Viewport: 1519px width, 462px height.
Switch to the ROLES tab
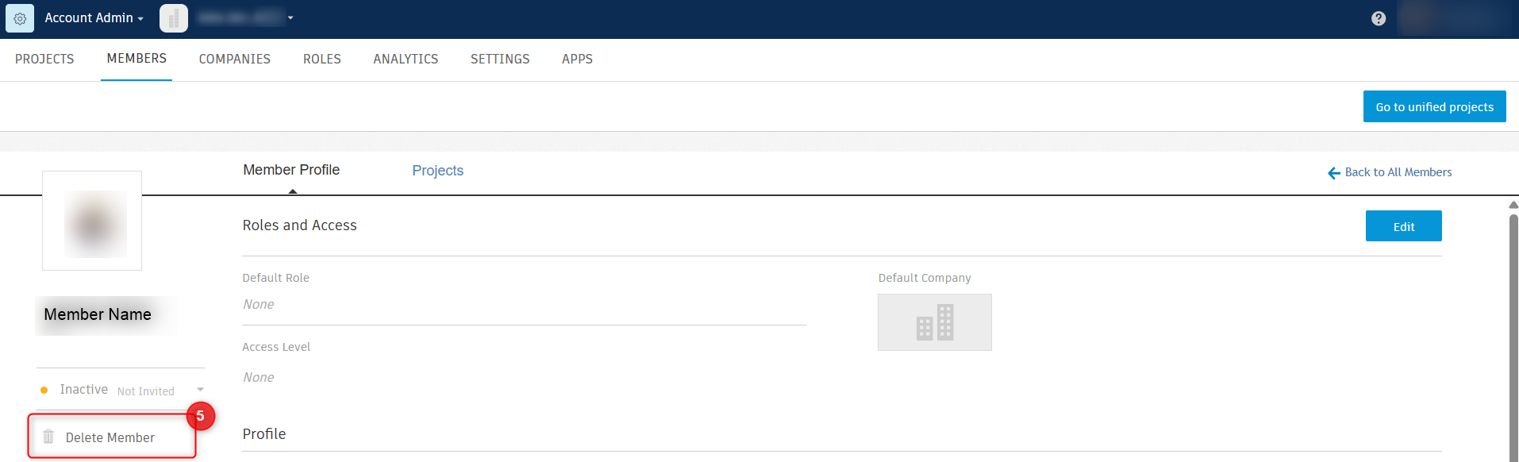[x=322, y=59]
